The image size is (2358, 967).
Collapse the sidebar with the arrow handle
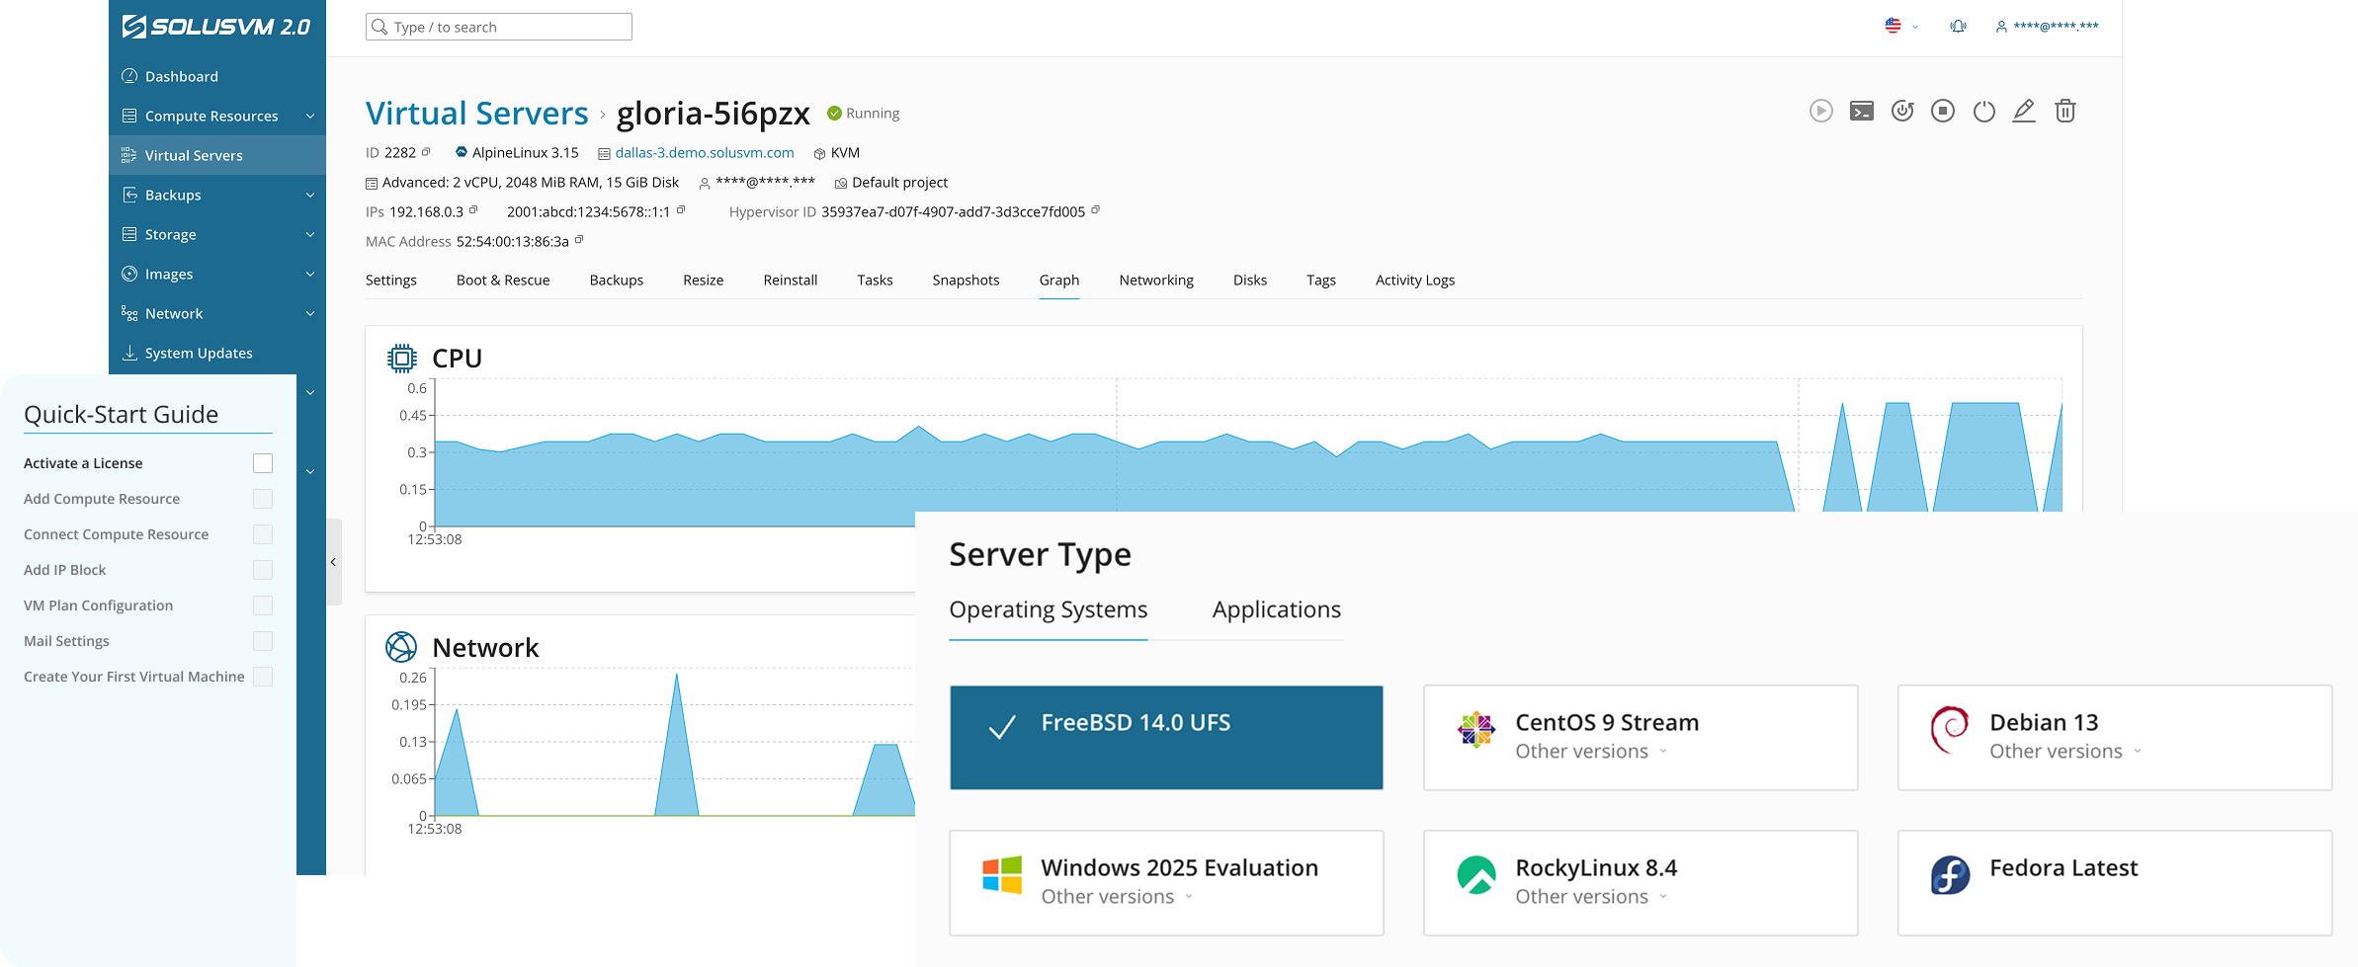click(x=334, y=562)
